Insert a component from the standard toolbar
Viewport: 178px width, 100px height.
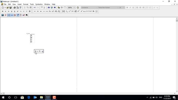pyautogui.click(x=59, y=7)
